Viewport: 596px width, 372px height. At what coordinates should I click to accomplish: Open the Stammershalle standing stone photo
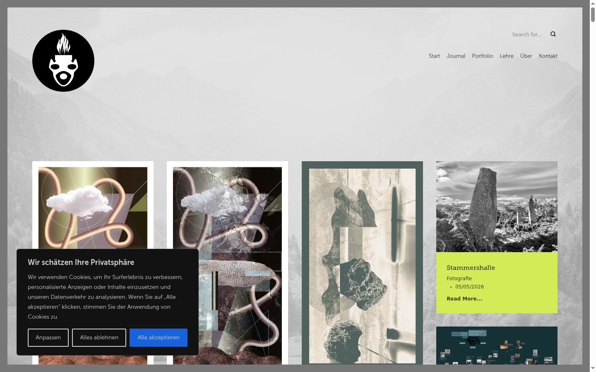pyautogui.click(x=497, y=207)
